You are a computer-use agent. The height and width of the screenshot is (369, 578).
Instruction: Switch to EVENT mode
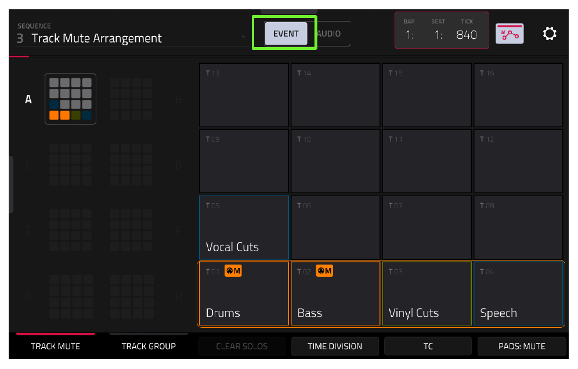[286, 34]
